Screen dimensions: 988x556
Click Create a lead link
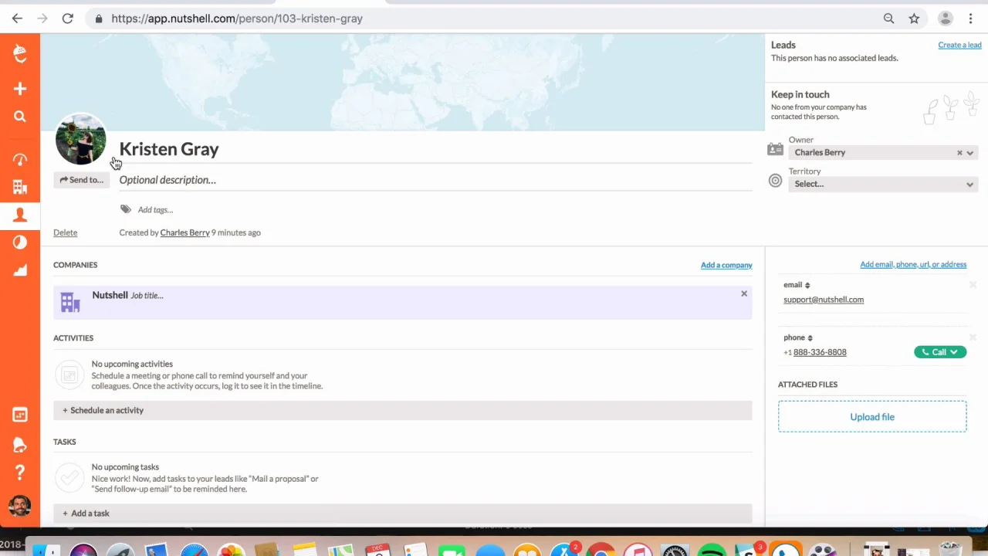click(959, 45)
